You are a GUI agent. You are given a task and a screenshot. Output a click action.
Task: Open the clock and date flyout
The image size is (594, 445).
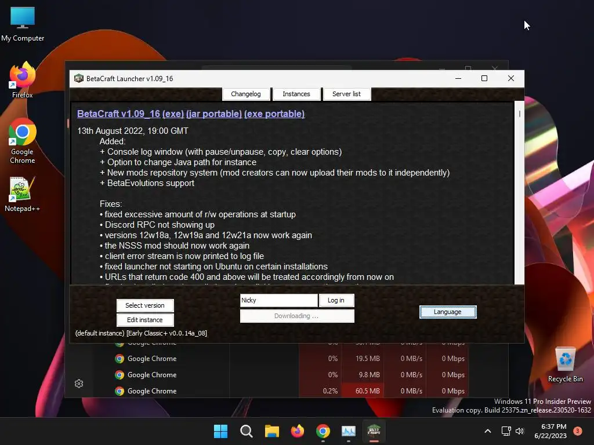point(550,431)
